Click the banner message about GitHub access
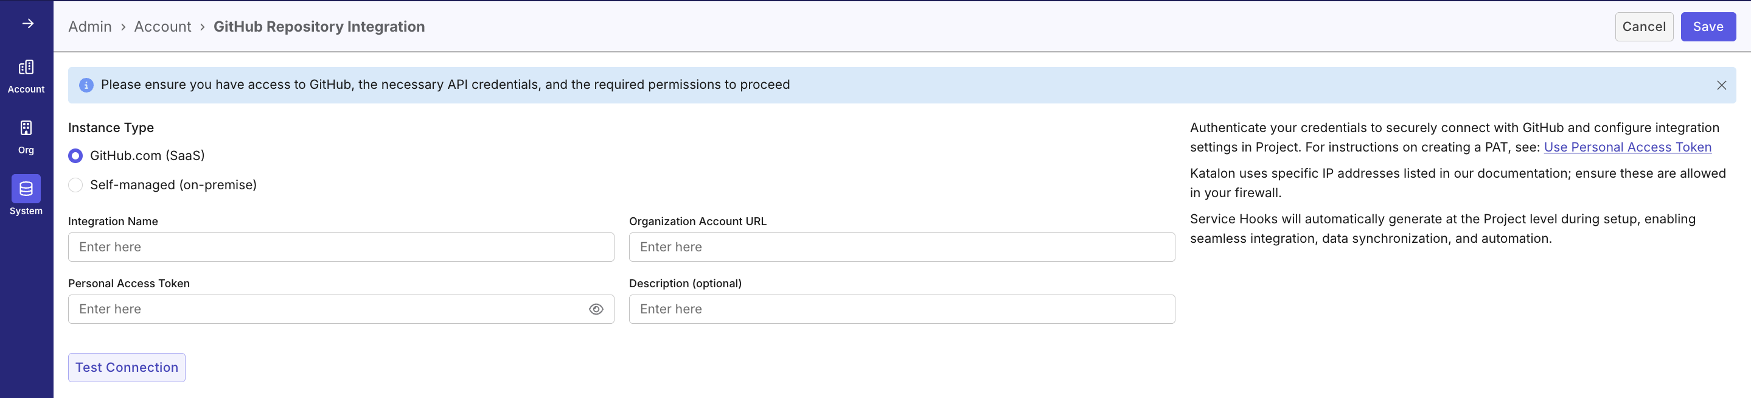Viewport: 1751px width, 398px height. click(445, 85)
